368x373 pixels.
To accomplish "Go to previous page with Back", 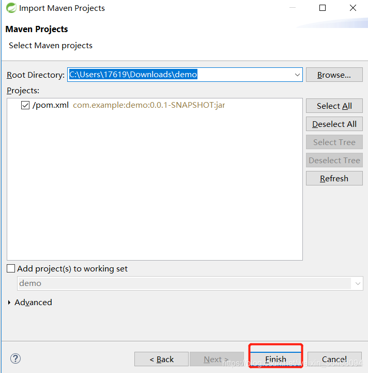I will [161, 359].
